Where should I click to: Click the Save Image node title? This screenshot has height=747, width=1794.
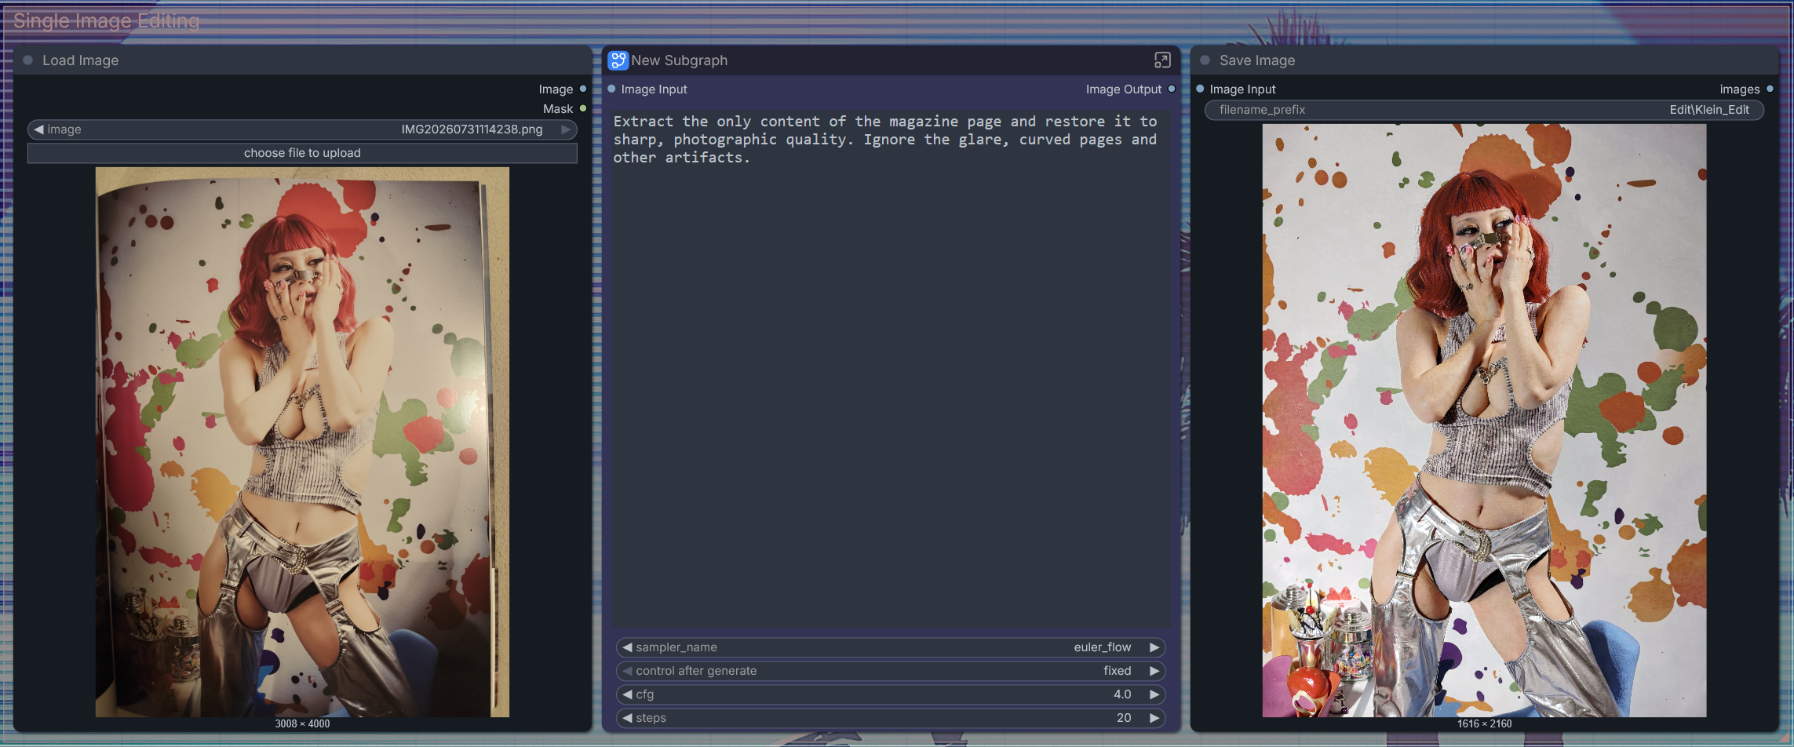point(1257,60)
